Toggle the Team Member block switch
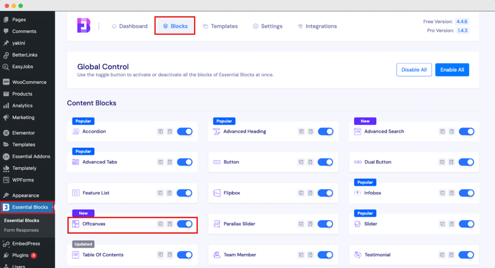 tap(325, 255)
